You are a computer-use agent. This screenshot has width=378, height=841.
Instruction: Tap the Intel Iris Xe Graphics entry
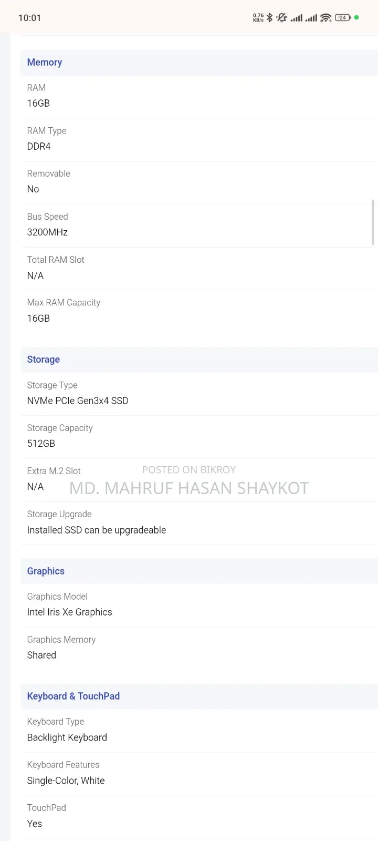tap(70, 612)
